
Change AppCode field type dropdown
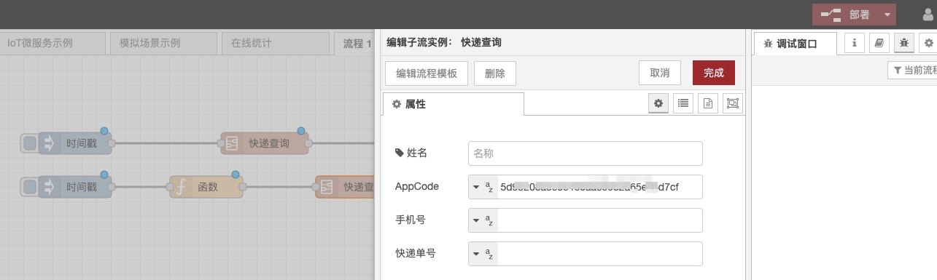483,186
